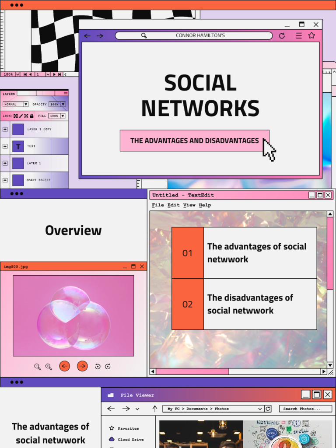
Task: Go to previous page in canvas bar
Action: [30, 74]
